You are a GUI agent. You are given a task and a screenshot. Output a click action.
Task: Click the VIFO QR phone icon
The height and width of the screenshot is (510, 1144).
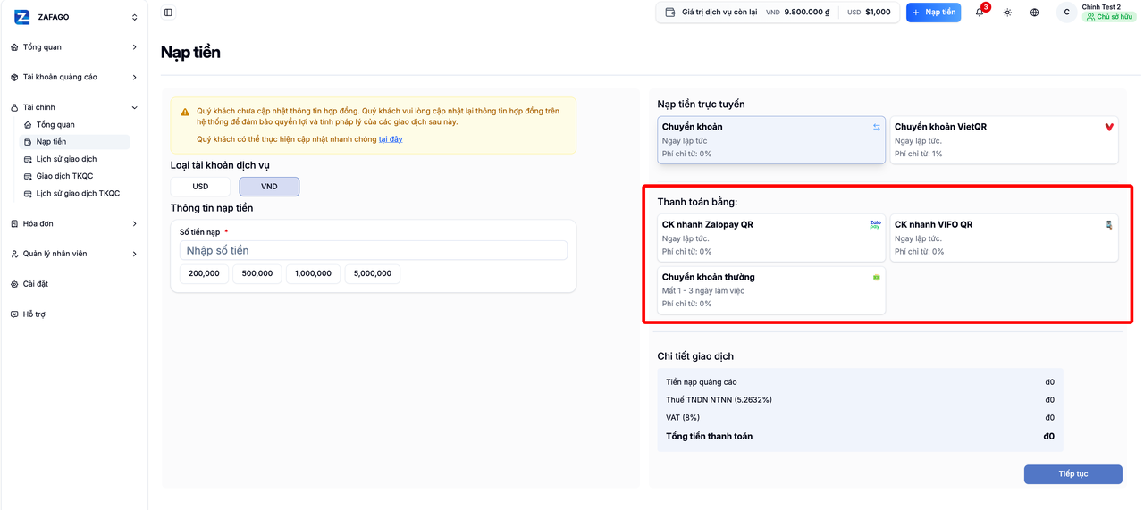1109,225
